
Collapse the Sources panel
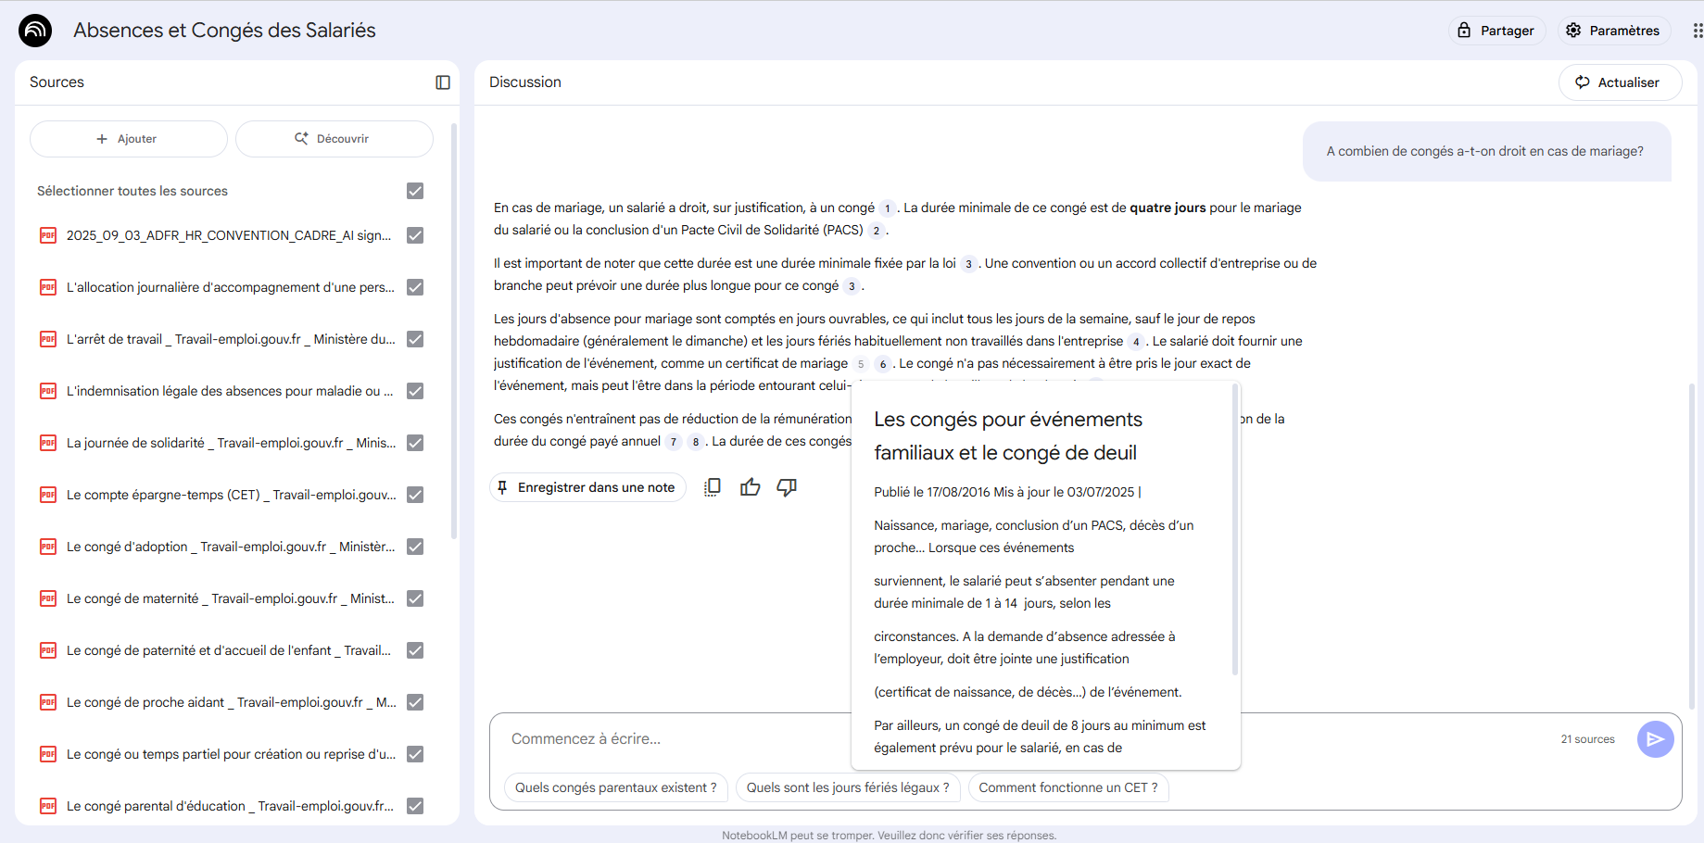443,82
